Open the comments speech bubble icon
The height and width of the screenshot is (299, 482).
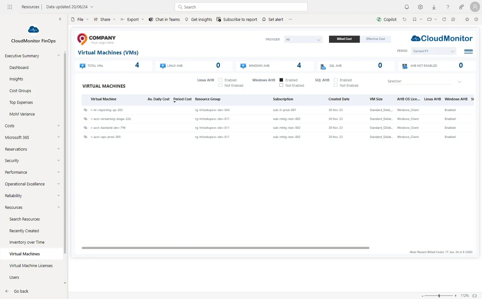tap(453, 19)
